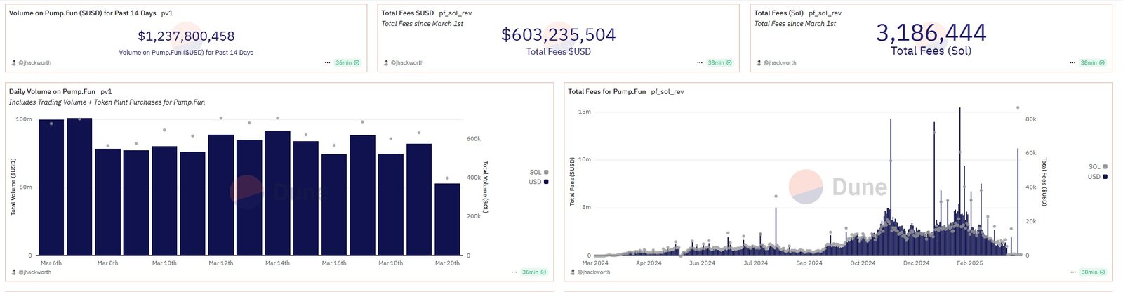
Task: Toggle the USD series in Daily Volume legend
Action: 538,182
